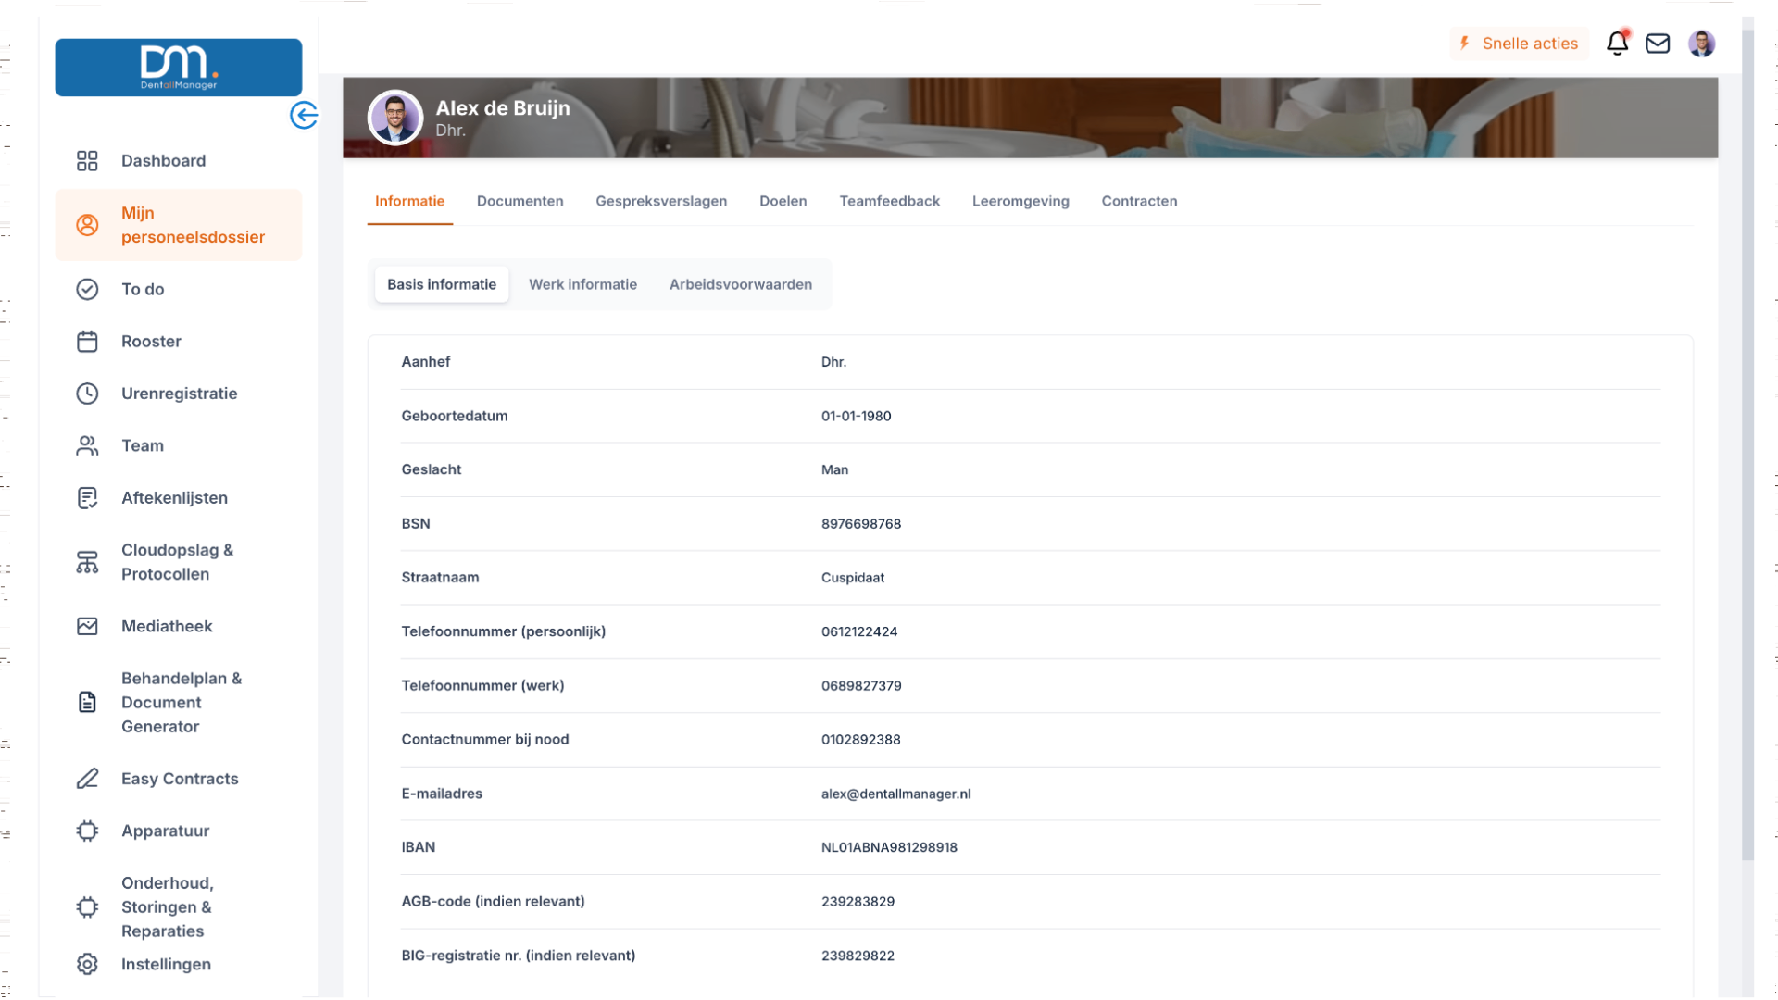This screenshot has height=1000, width=1778.
Task: Switch to the Werk informatie sub-tab
Action: click(x=582, y=284)
